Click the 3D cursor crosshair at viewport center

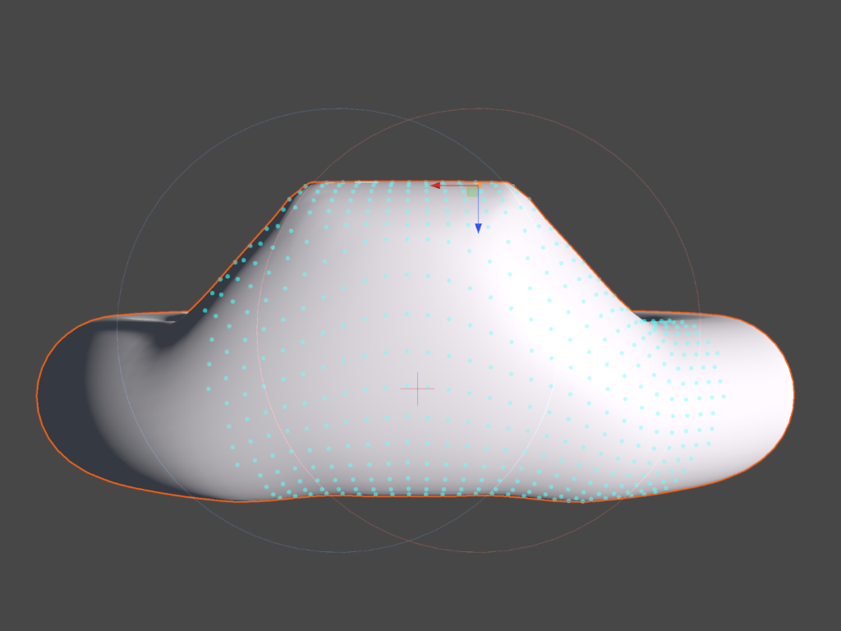tap(417, 388)
